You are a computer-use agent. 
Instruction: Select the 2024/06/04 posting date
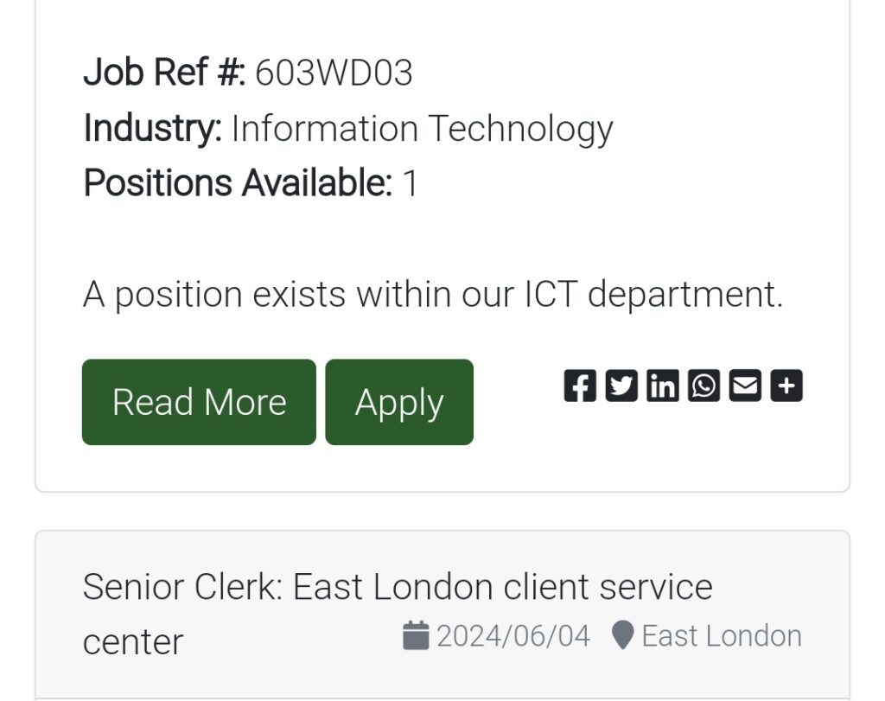pos(513,636)
